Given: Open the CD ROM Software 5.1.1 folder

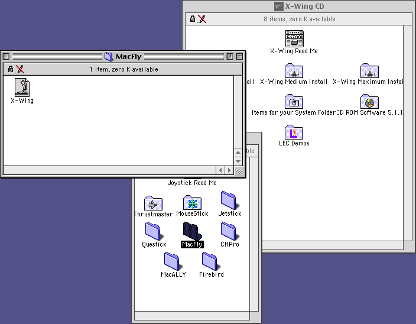Looking at the screenshot, I should tap(369, 101).
